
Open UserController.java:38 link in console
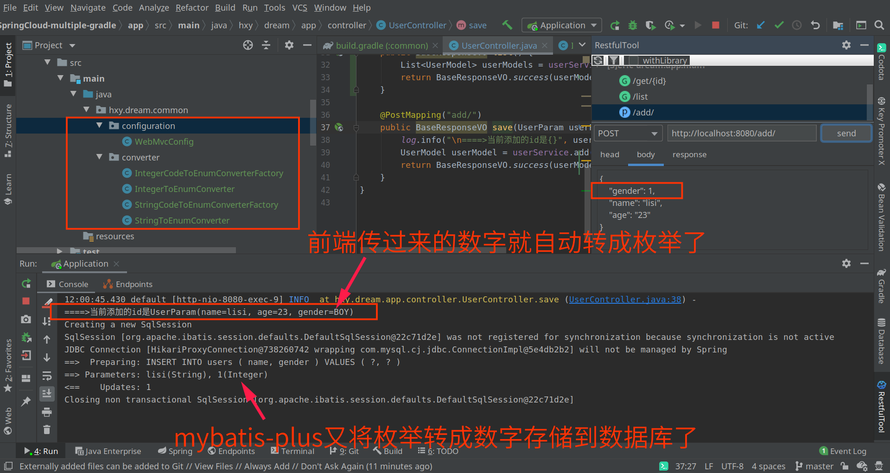tap(625, 300)
